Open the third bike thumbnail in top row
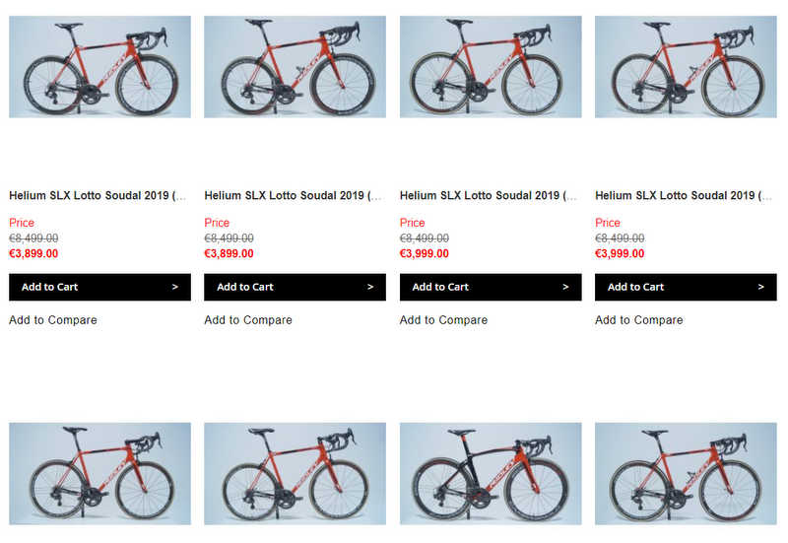Image resolution: width=788 pixels, height=543 pixels. [491, 66]
